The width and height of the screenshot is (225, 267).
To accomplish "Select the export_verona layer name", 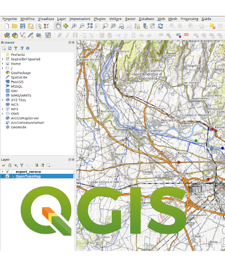I will (x=28, y=172).
